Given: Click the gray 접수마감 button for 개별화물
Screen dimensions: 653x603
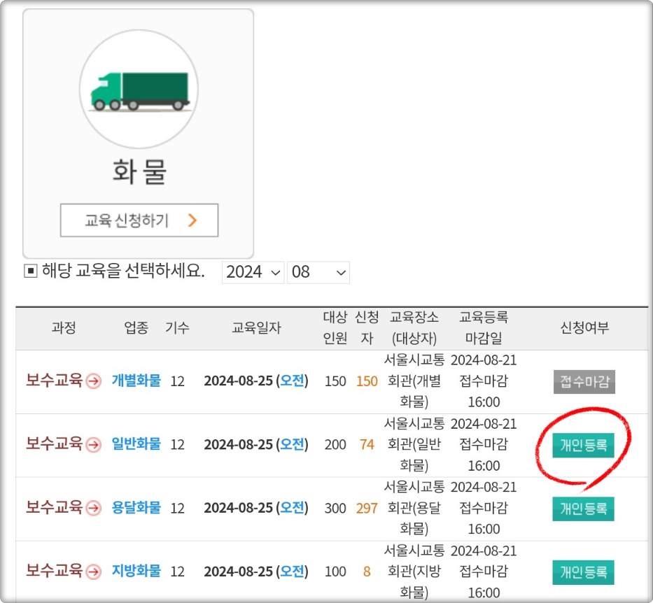Looking at the screenshot, I should 584,381.
